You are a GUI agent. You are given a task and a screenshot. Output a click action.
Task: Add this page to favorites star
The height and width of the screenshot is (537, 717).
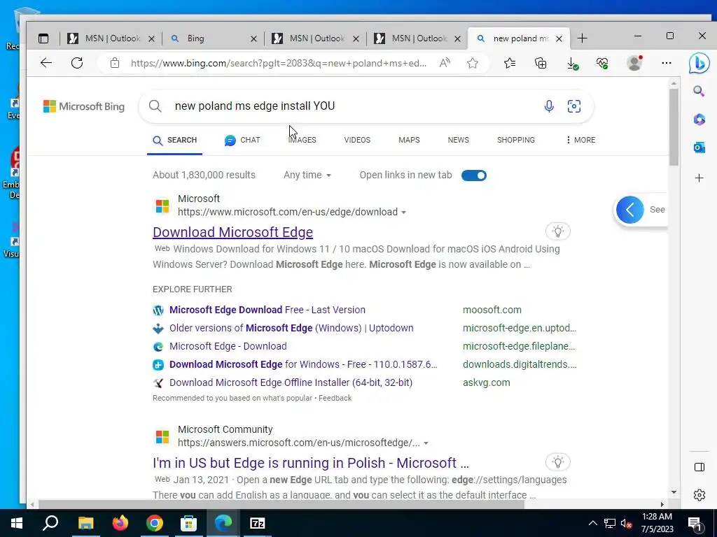[x=473, y=63]
